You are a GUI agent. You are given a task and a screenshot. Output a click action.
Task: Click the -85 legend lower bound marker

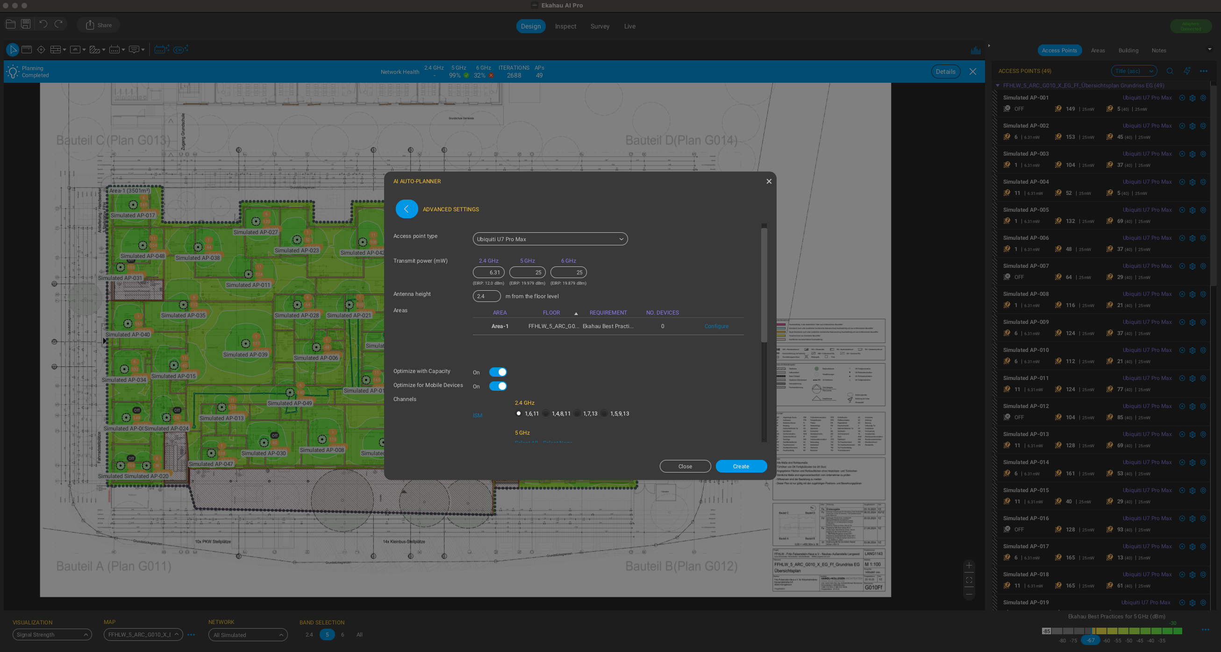coord(1046,631)
